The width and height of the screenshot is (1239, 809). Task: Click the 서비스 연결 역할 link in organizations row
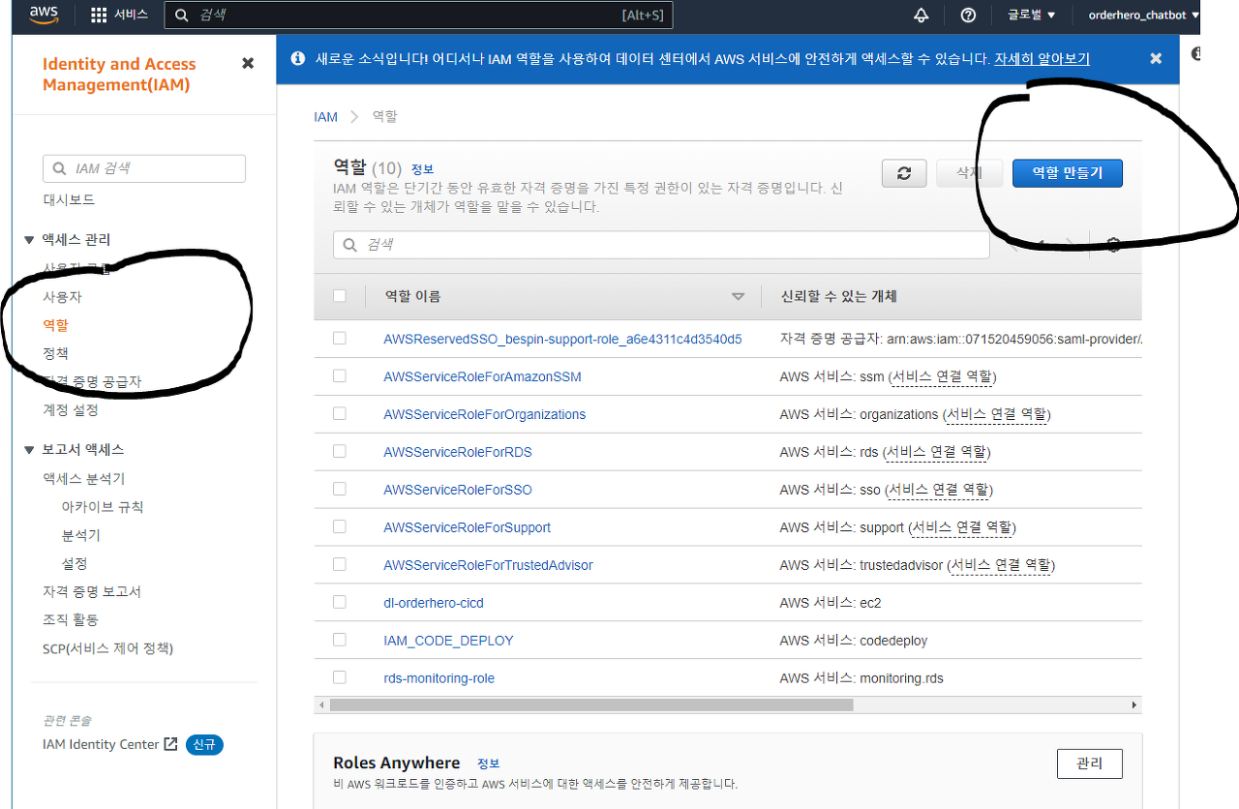[997, 413]
